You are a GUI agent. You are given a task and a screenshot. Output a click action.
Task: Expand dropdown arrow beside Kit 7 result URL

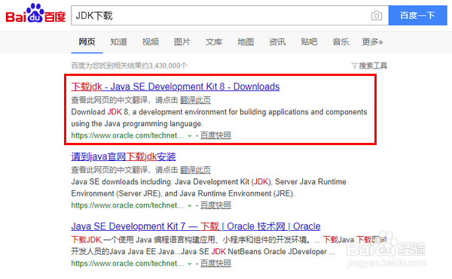189,264
